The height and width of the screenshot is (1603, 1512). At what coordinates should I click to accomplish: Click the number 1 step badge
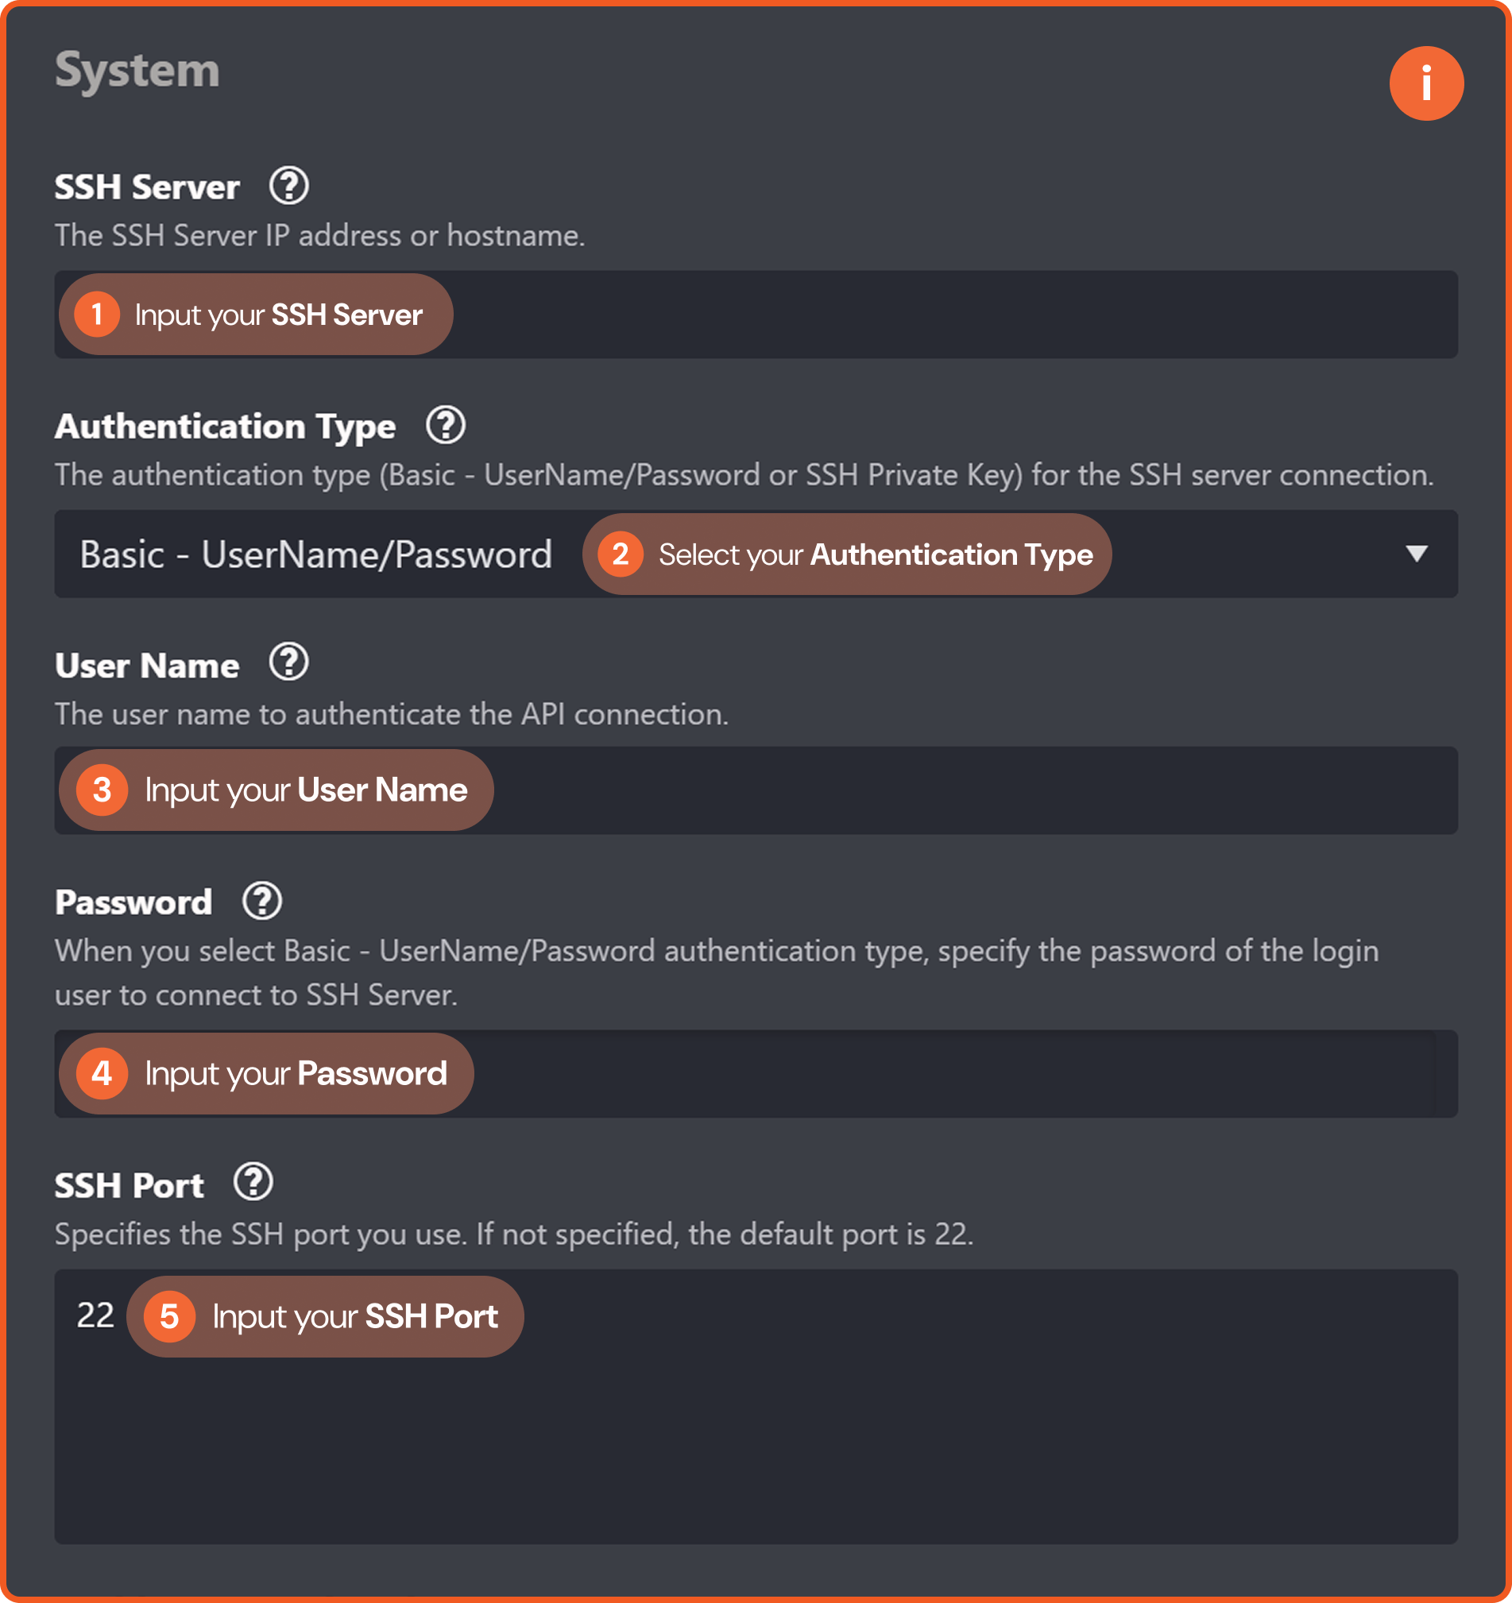tap(97, 315)
